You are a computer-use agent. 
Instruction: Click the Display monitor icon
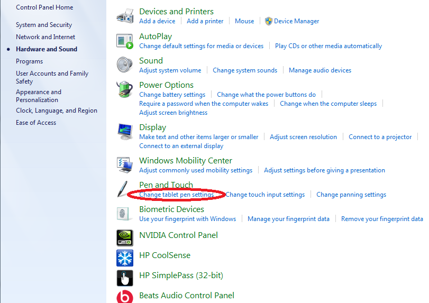[x=125, y=132]
